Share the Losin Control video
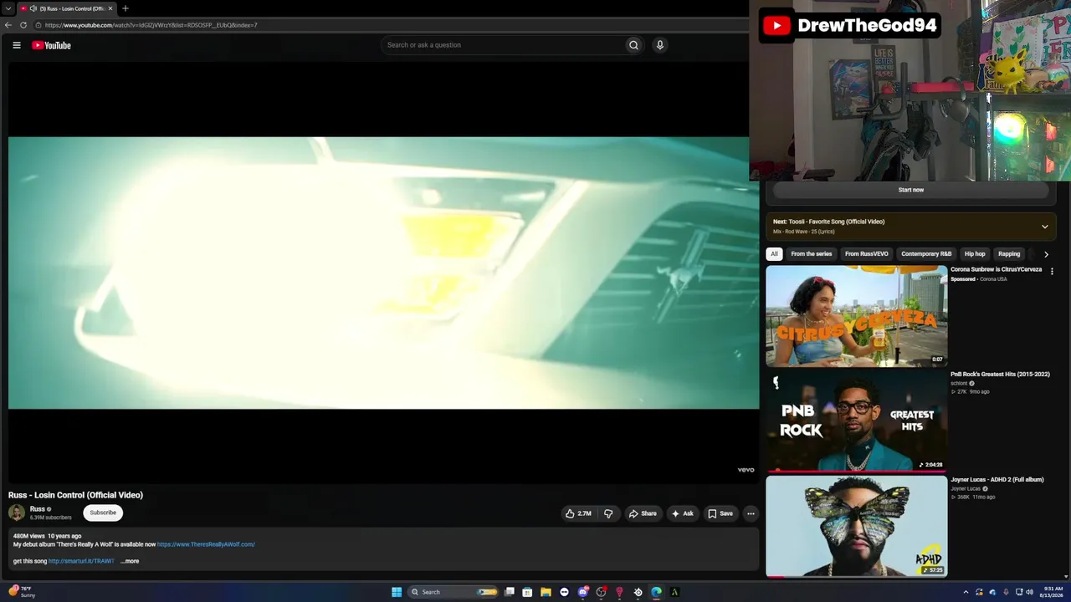 [x=643, y=513]
